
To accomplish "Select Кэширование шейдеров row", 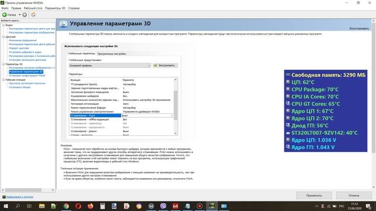I will 122,96.
